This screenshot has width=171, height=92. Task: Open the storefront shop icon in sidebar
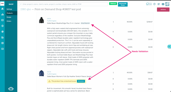click(2, 43)
